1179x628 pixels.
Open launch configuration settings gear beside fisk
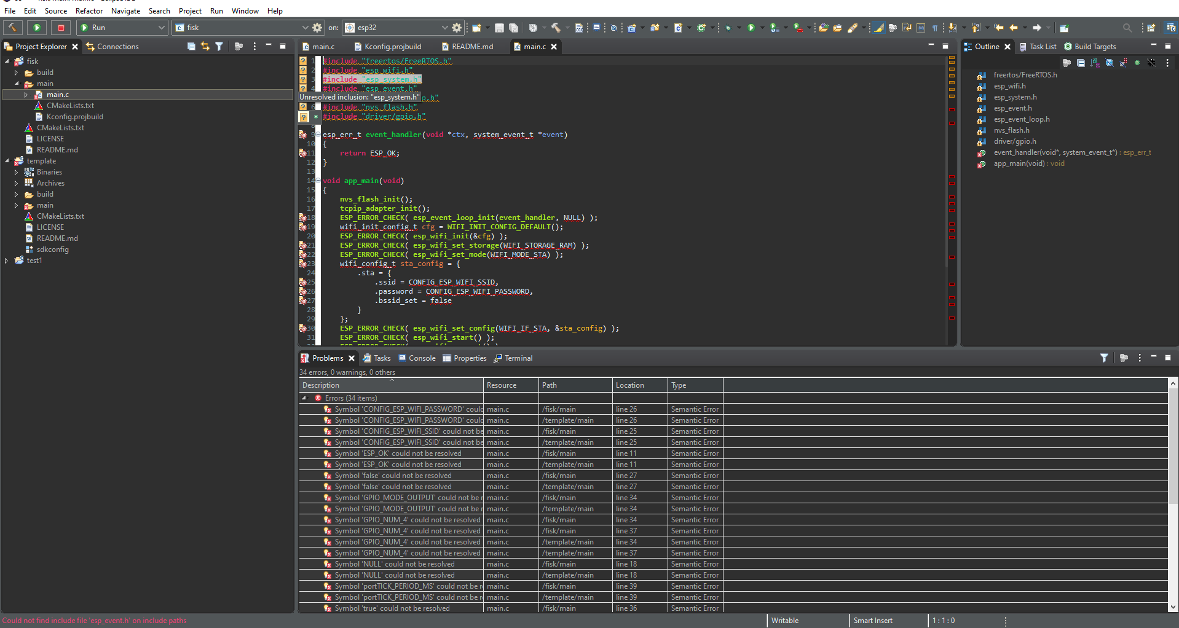pyautogui.click(x=317, y=28)
